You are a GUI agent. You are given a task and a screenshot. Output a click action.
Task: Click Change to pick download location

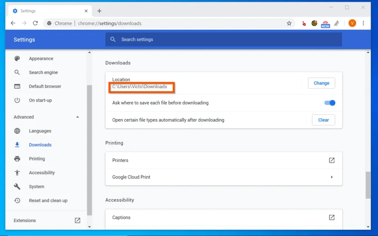[x=321, y=83]
